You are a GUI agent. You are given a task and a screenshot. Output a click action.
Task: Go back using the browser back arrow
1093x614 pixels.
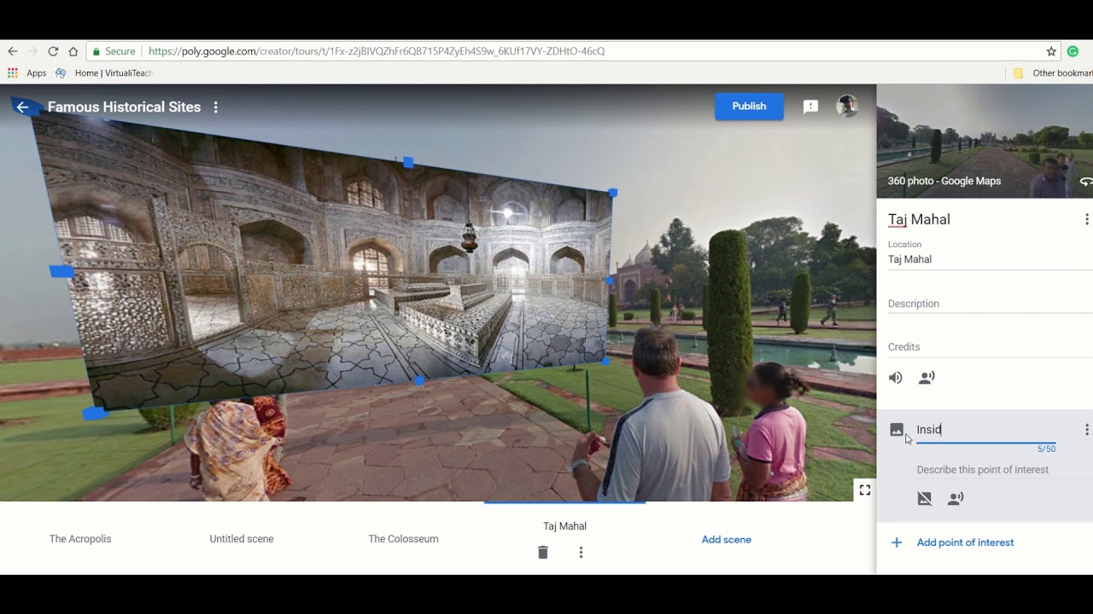12,51
